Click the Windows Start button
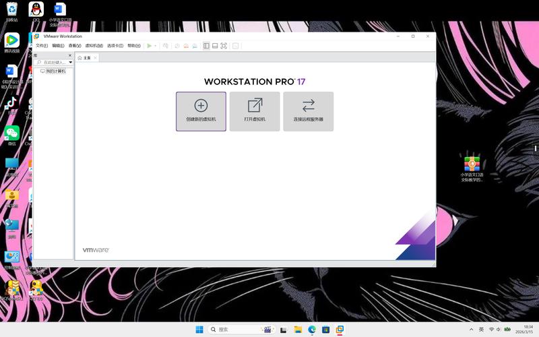The width and height of the screenshot is (539, 337). [199, 330]
